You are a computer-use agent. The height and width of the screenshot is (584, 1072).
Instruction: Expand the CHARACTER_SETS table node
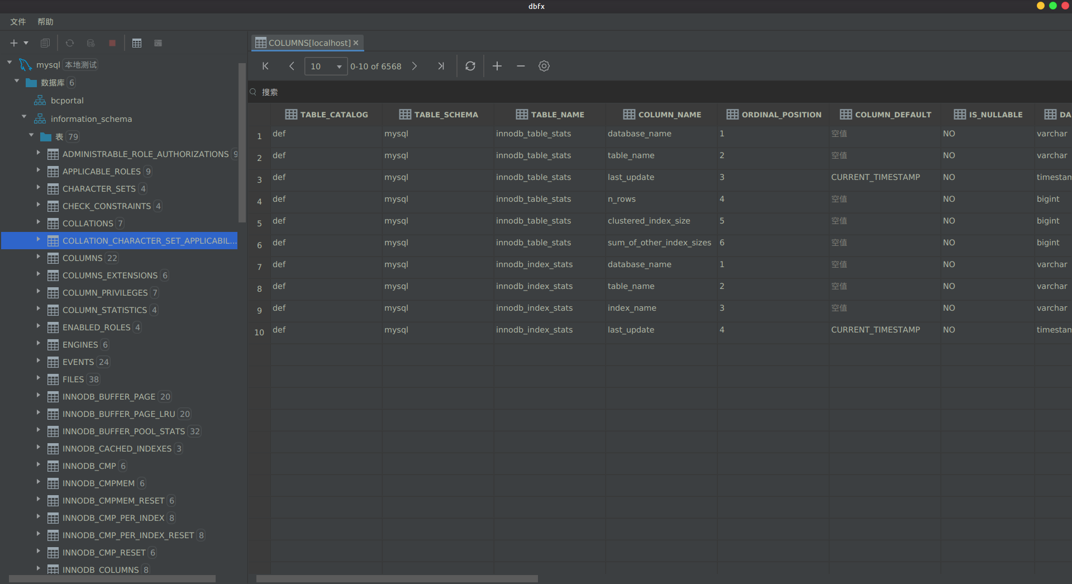tap(38, 187)
